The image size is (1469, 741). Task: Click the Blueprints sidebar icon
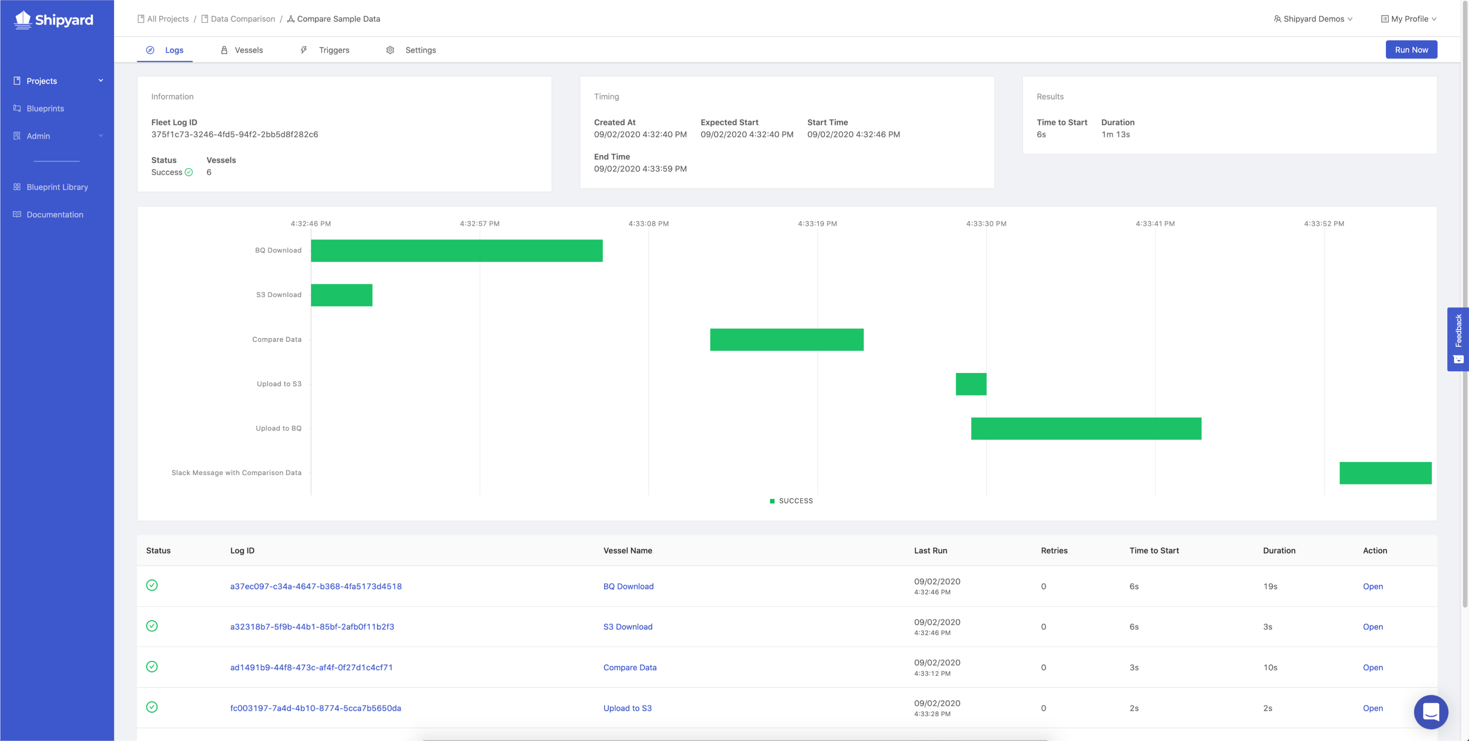(17, 108)
